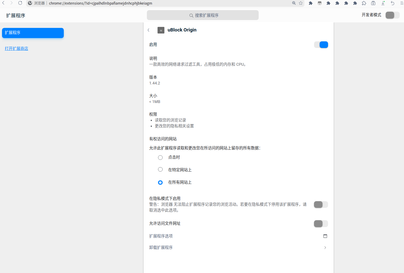
Task: Open the browser hamburger menu
Action: click(x=402, y=3)
